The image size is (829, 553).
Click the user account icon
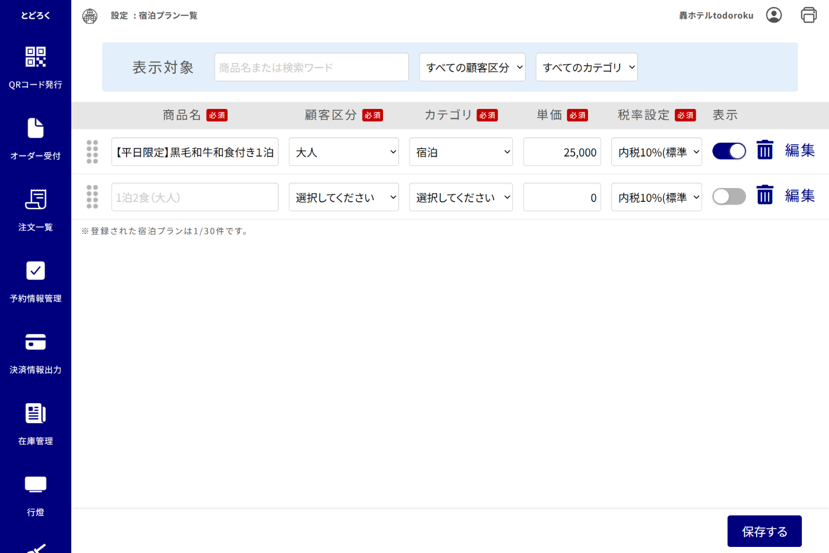pos(774,15)
